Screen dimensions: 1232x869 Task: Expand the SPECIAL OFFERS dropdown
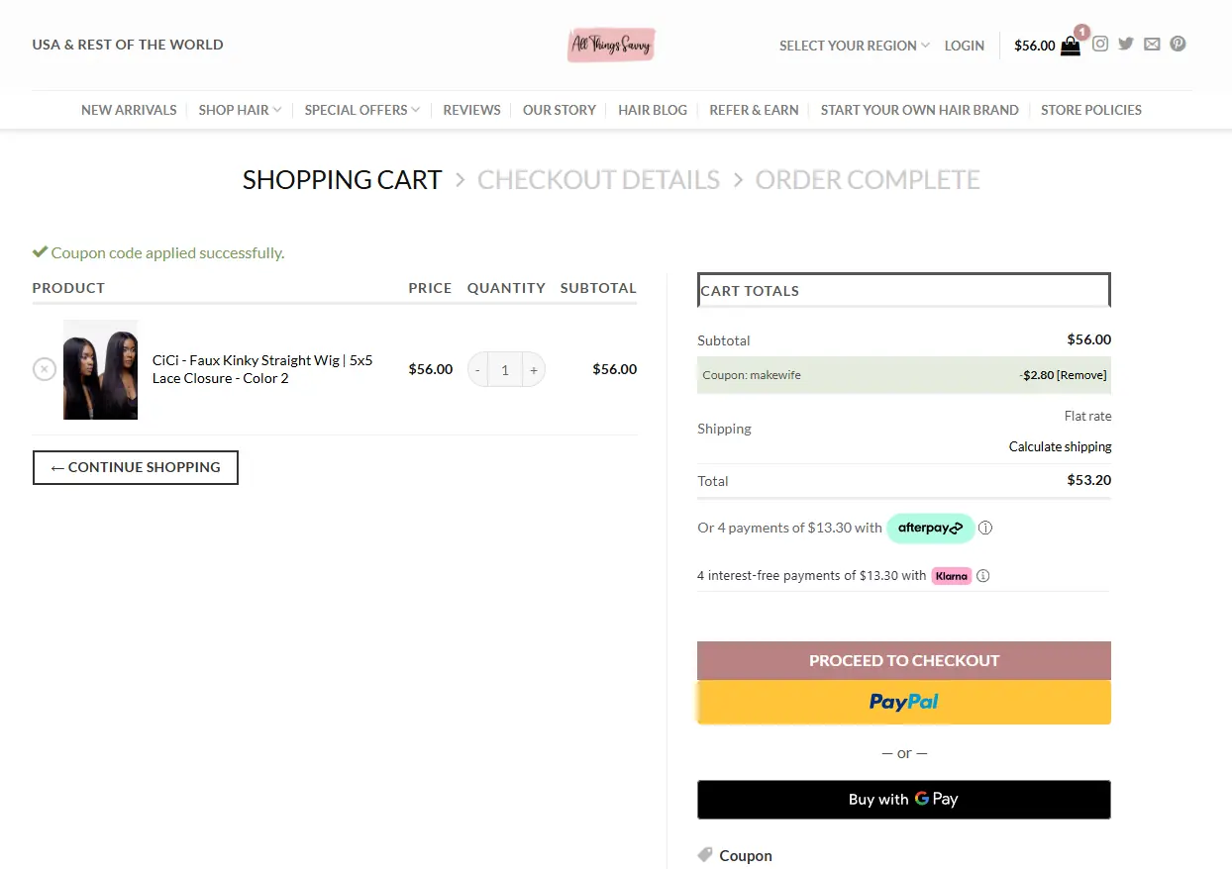361,110
